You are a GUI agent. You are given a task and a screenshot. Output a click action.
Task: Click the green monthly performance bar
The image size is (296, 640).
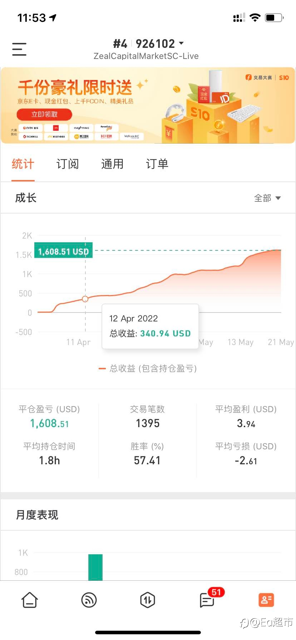95,567
